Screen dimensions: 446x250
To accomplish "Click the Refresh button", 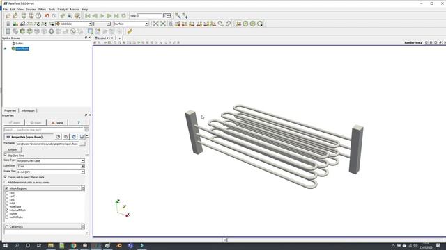I will [13, 149].
